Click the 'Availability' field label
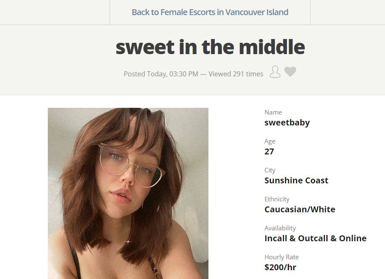This screenshot has width=385, height=279. tap(280, 228)
